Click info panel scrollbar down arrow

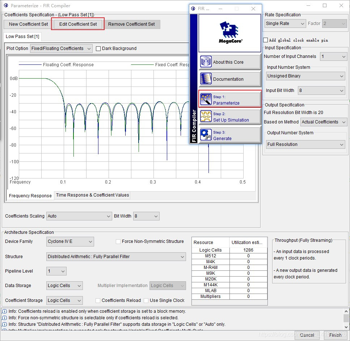tap(346, 327)
